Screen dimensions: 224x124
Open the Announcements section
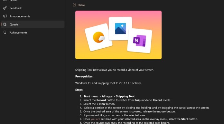33,16
